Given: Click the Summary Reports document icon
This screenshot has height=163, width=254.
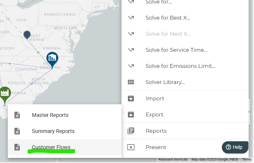Looking at the screenshot, I should point(17,131).
